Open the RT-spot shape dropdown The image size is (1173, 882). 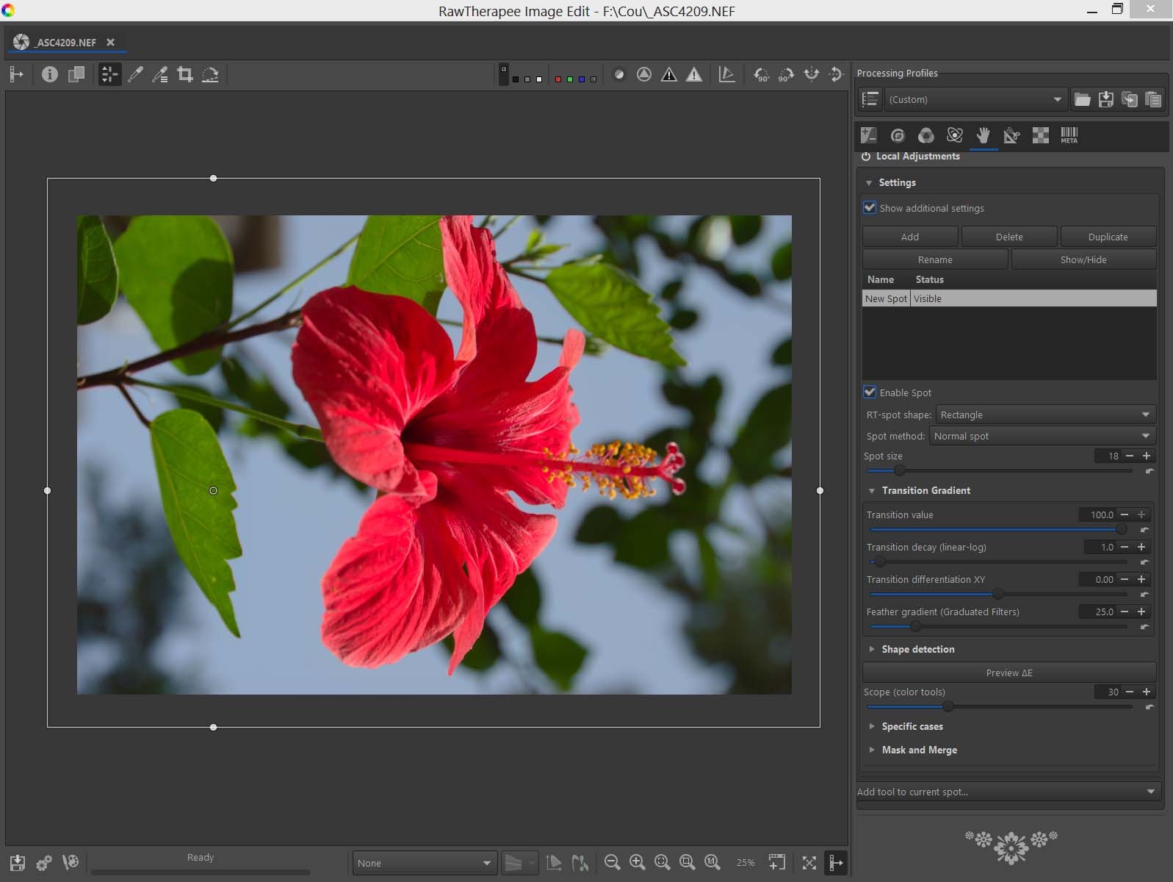1044,415
